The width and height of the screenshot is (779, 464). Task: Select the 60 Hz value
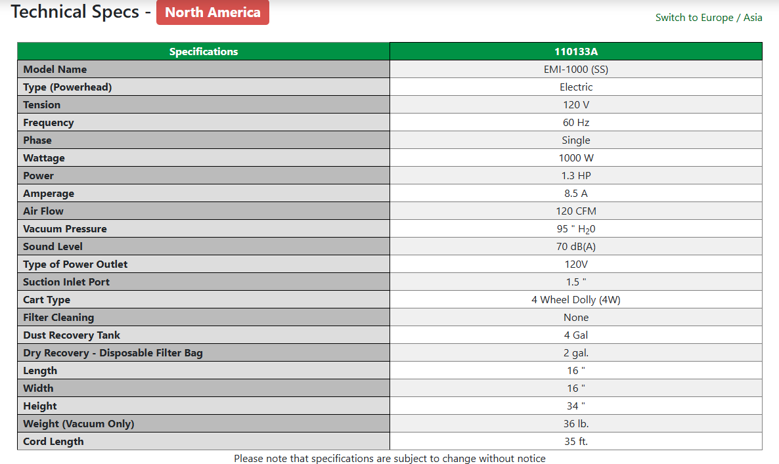point(576,123)
